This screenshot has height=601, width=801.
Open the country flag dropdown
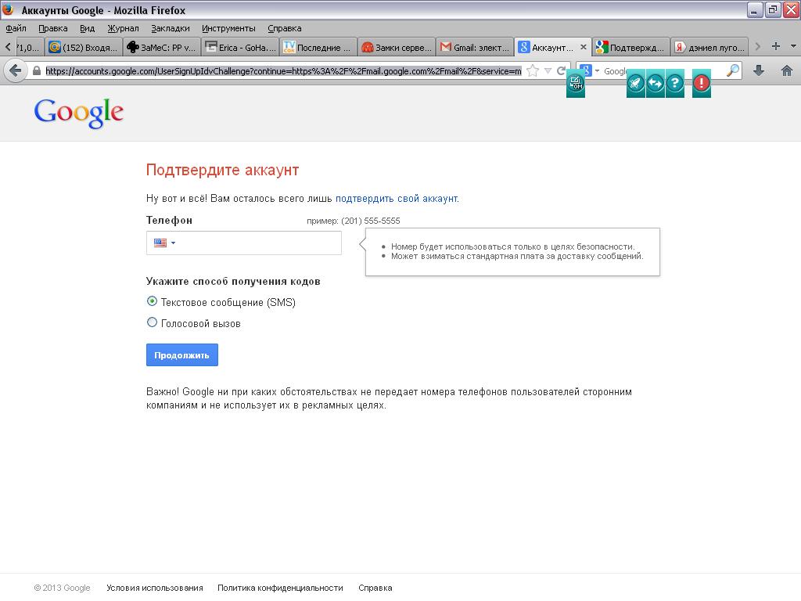164,243
